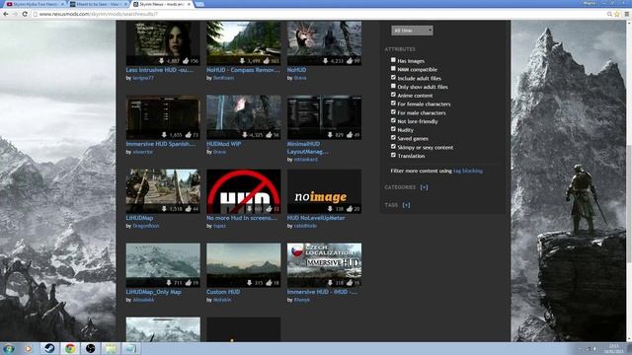Open a new browser tab
The height and width of the screenshot is (355, 632).
coord(199,4)
